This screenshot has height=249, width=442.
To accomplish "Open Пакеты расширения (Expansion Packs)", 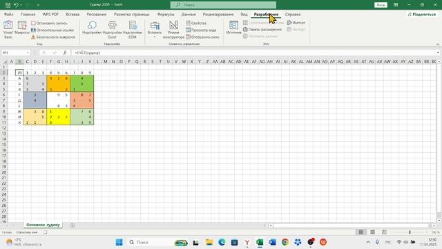I will click(x=262, y=29).
